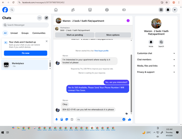Open Task View on the taskbar

(x=8, y=132)
